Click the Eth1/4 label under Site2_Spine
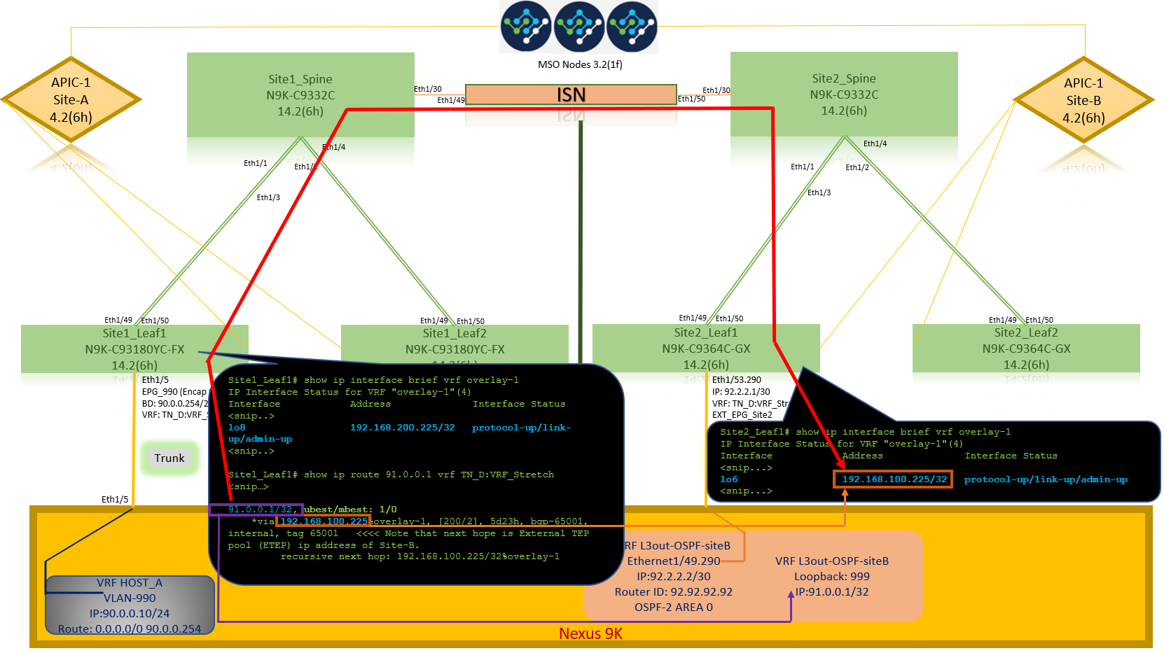The width and height of the screenshot is (1164, 653). [x=875, y=143]
